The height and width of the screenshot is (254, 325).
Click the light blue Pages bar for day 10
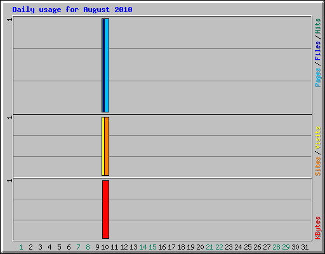coord(107,65)
